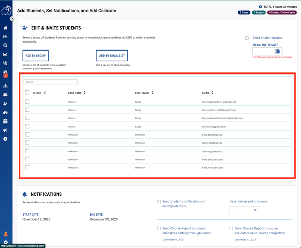Click the 0 Scripts badge
Image resolution: width=301 pixels, height=248 pixels.
(x=259, y=12)
